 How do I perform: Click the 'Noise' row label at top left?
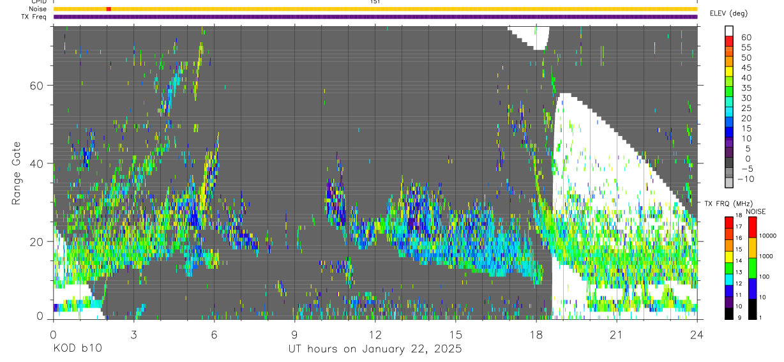coord(38,9)
